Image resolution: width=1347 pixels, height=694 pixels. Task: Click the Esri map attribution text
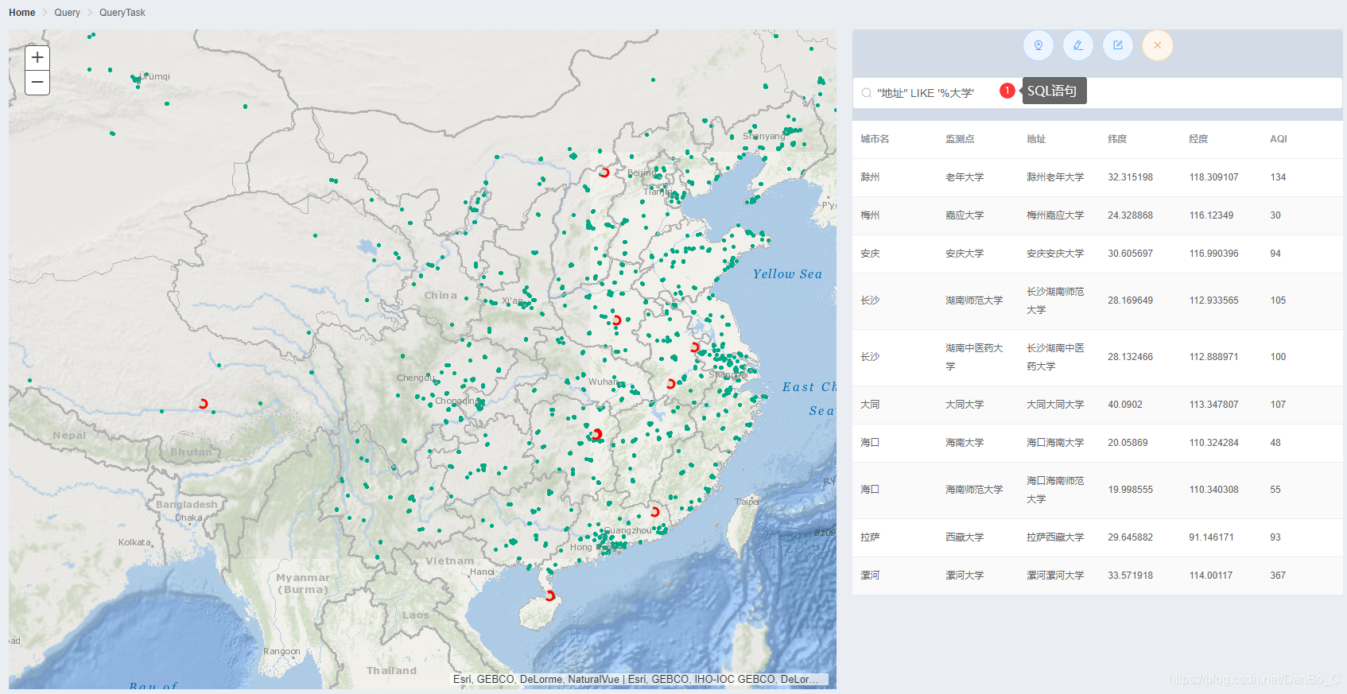(636, 679)
